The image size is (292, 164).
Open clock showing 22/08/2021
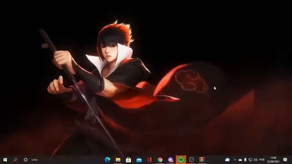[x=273, y=160]
